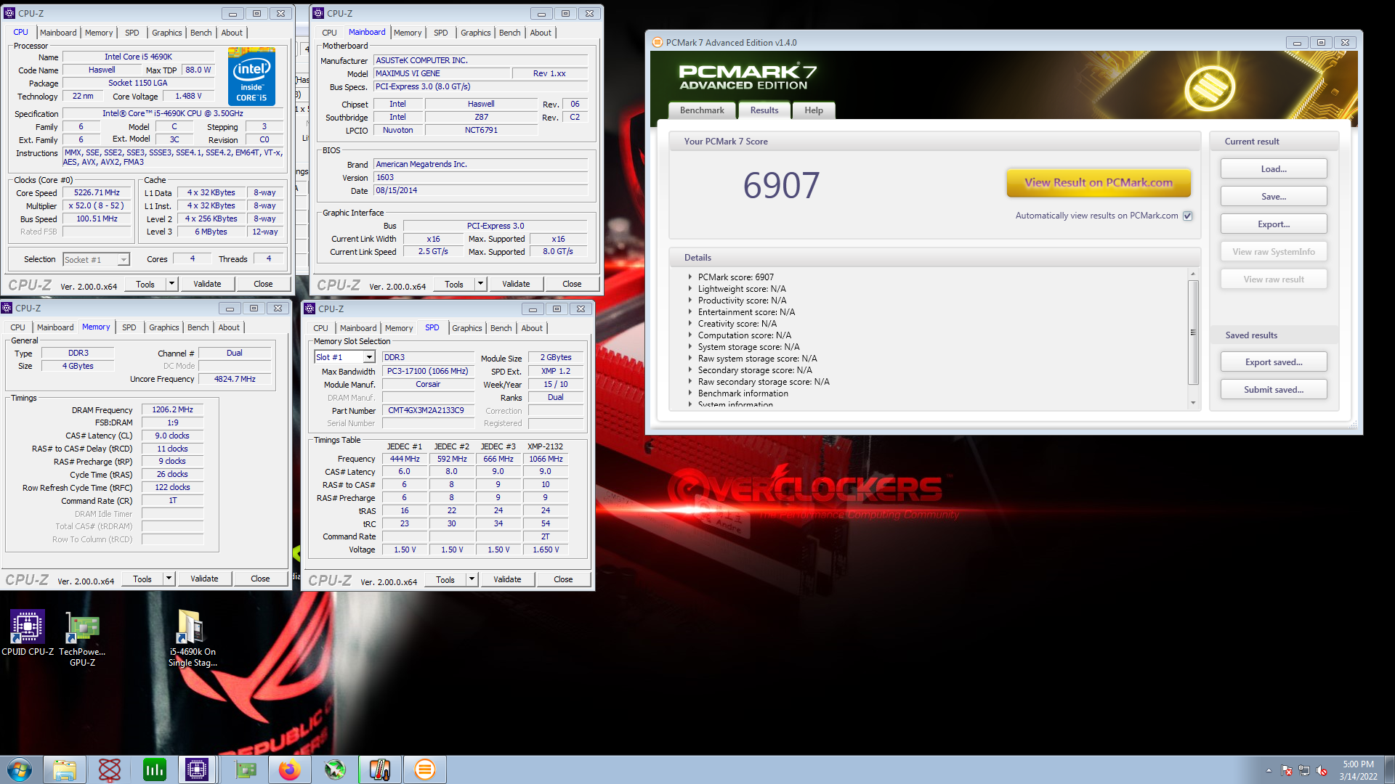Expand the Benchmark information detail row
This screenshot has height=784, width=1395.
tap(690, 393)
